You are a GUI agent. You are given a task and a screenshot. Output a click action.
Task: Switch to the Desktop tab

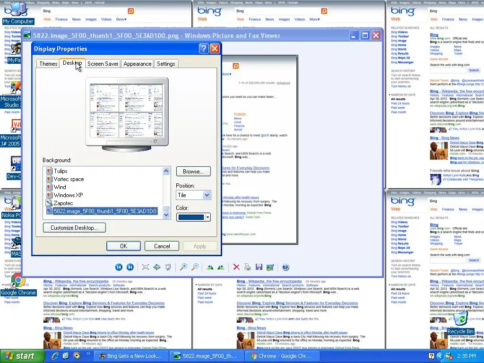(x=72, y=63)
